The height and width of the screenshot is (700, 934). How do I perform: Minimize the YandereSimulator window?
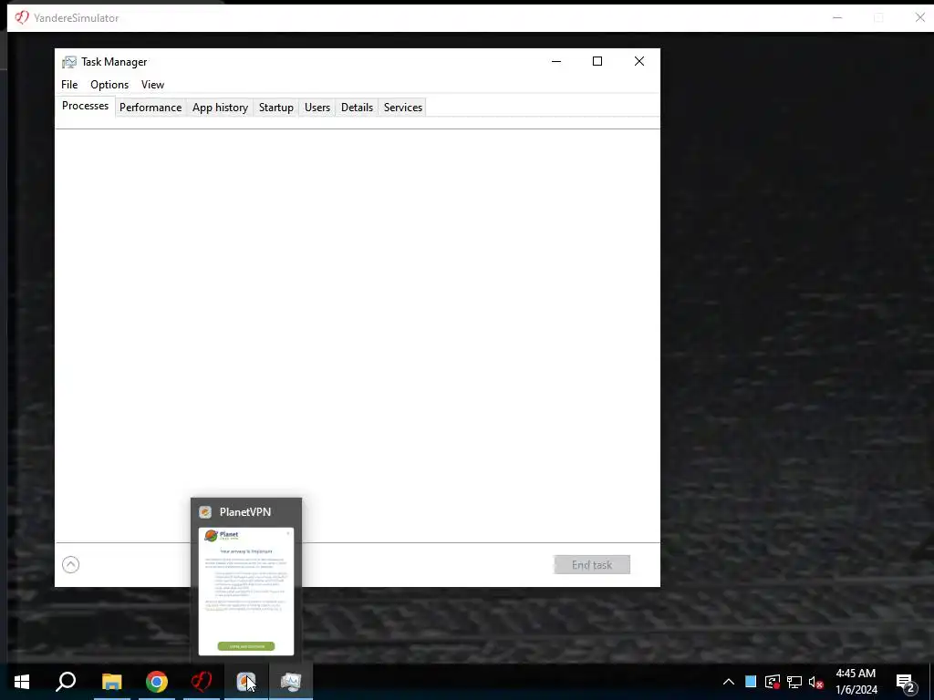pos(837,18)
